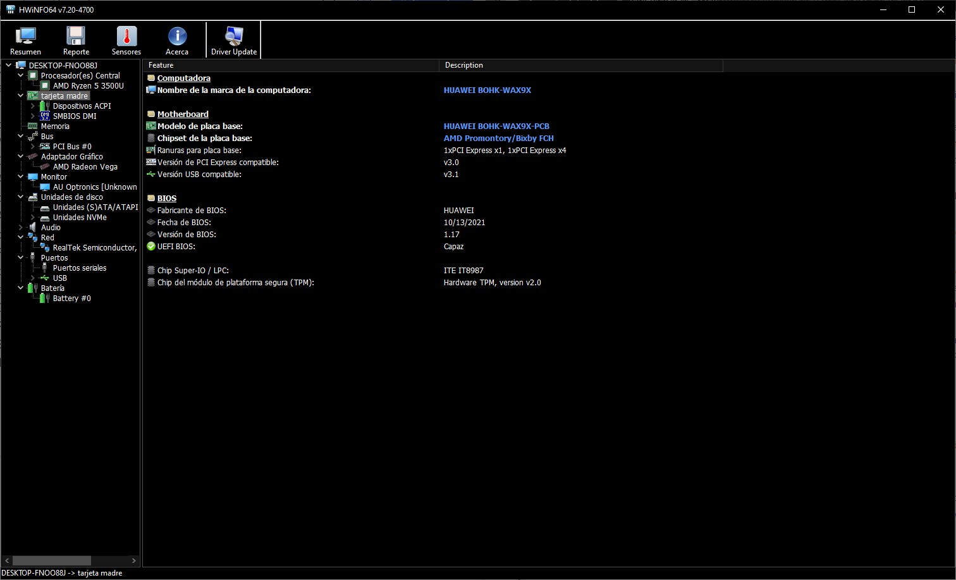Click the USB tree icon
The height and width of the screenshot is (580, 956).
coord(45,278)
